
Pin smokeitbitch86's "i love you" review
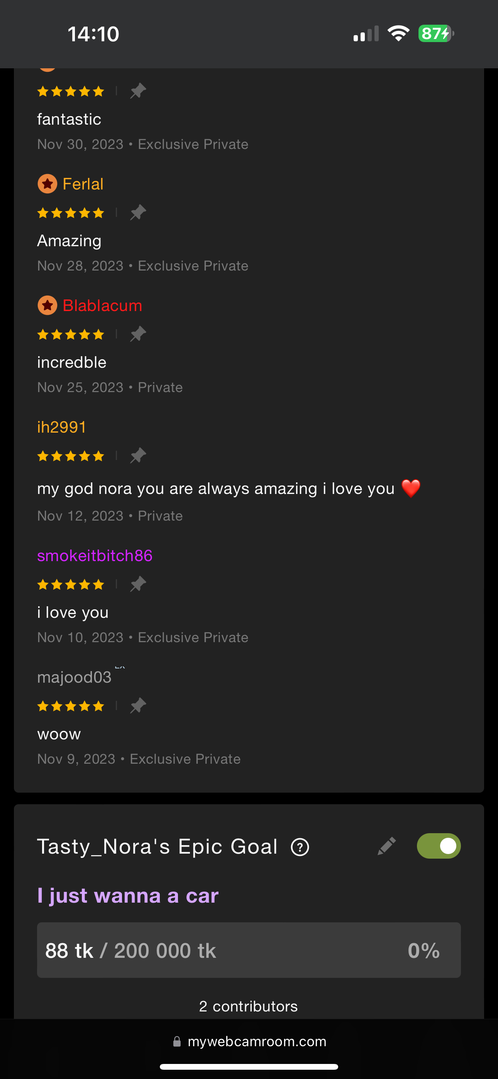tap(137, 584)
